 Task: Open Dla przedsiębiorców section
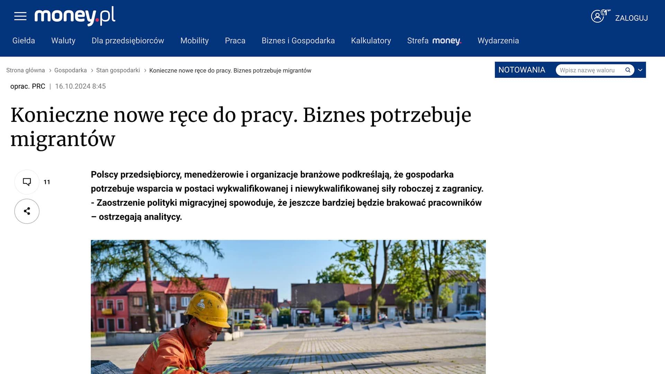click(128, 41)
